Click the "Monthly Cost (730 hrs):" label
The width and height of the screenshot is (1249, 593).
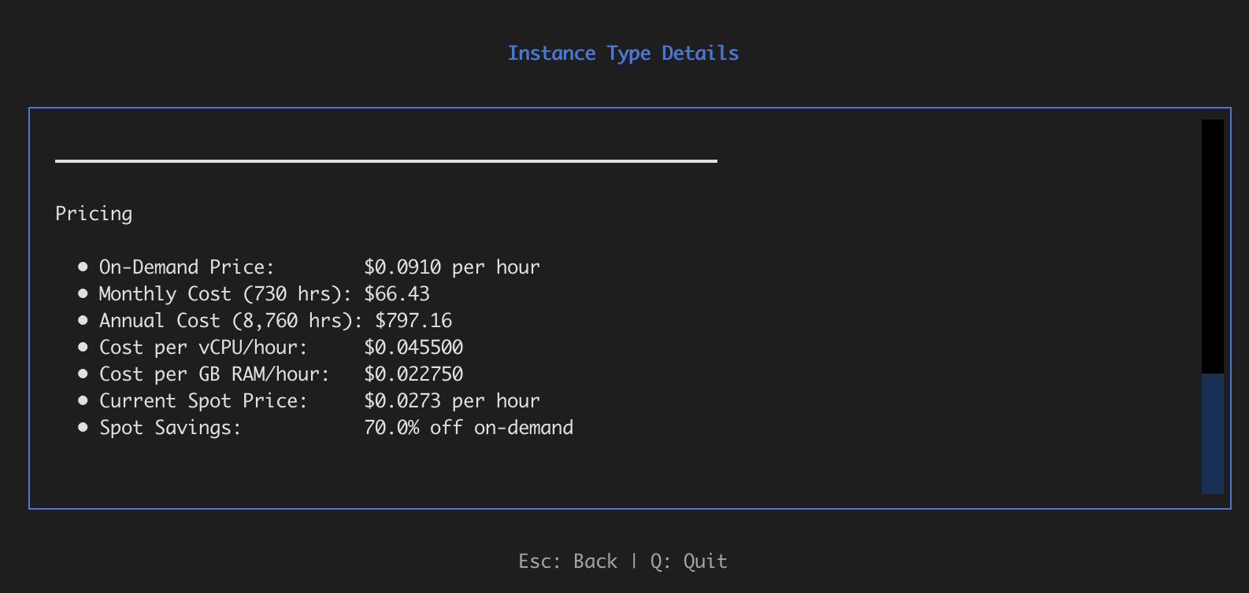225,294
